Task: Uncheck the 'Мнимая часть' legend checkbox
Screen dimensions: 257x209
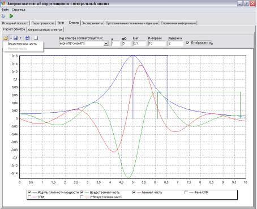Action: tap(134, 193)
